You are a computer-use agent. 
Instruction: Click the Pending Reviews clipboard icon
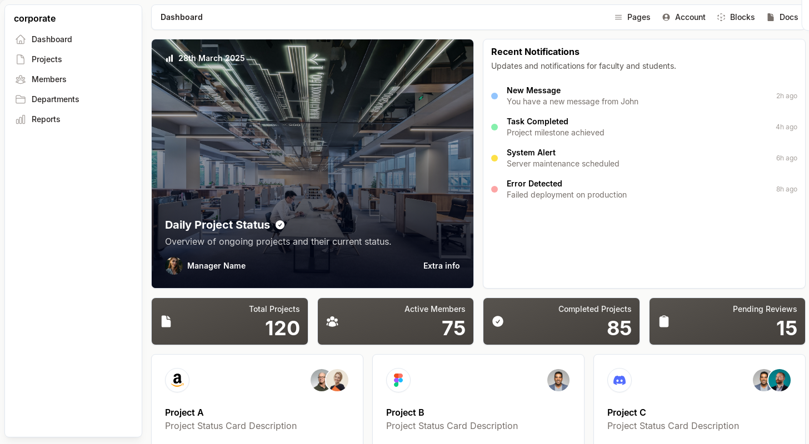tap(664, 321)
